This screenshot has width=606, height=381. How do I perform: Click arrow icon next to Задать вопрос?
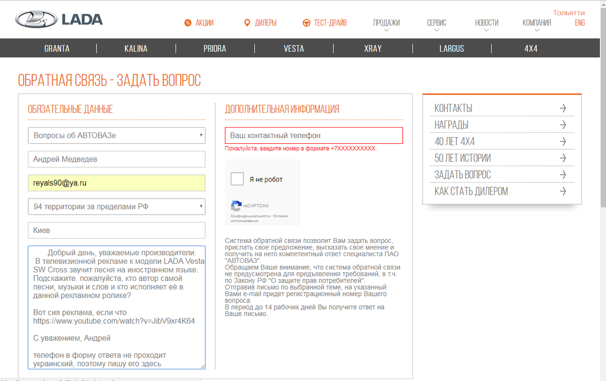(563, 175)
